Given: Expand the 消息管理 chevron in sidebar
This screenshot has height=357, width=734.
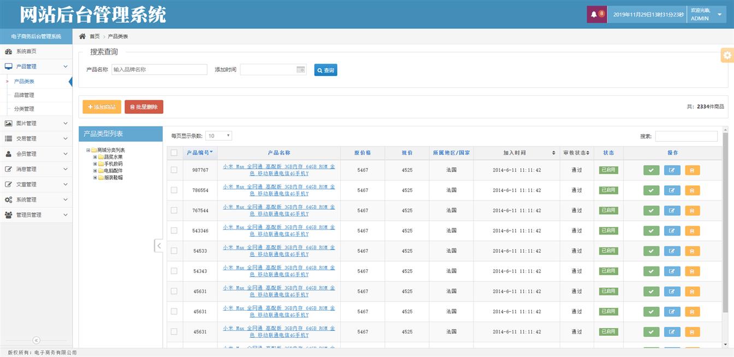Looking at the screenshot, I should (66, 169).
